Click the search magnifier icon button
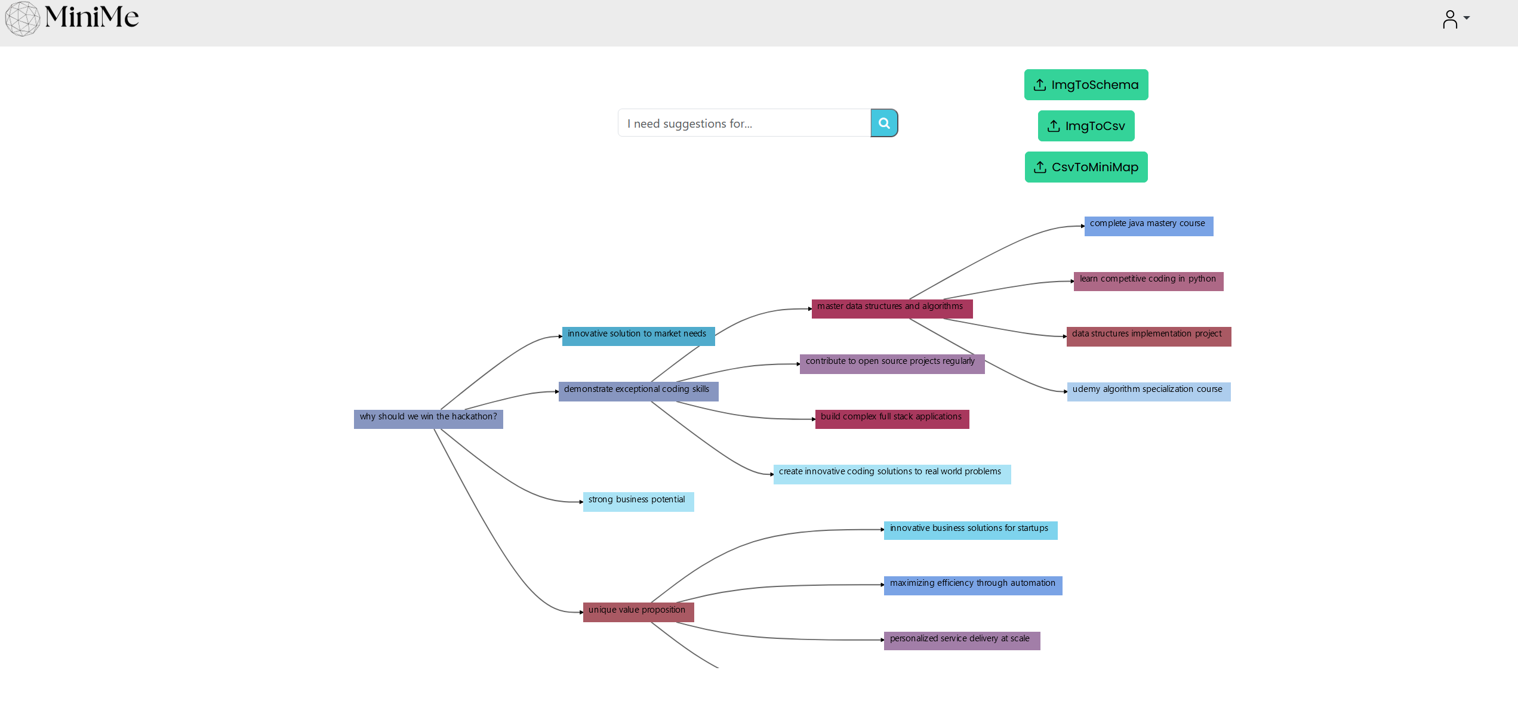 884,123
